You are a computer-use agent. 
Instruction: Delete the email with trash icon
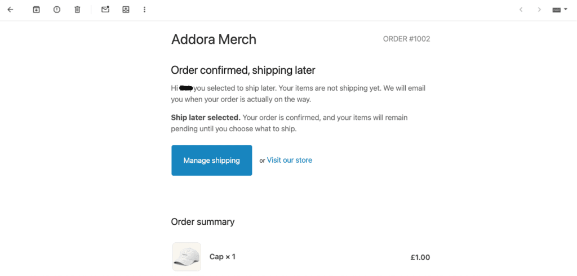[77, 10]
